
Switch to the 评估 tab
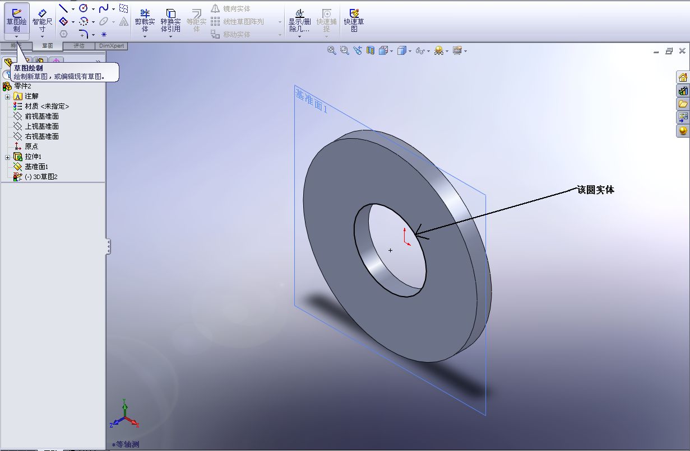(79, 46)
